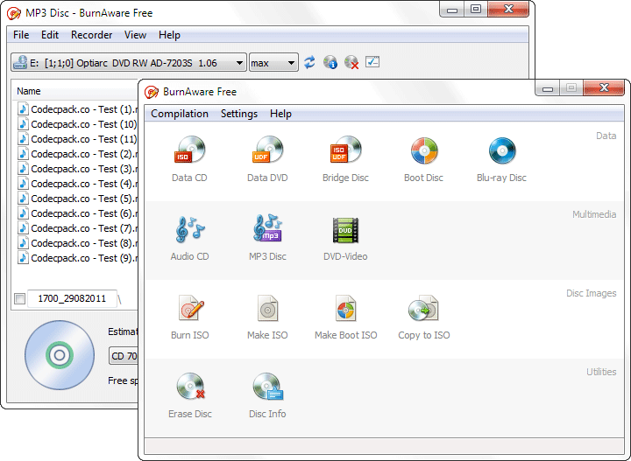This screenshot has height=461, width=631.
Task: Click the options checklist icon in MP3 Disc toolbar
Action: point(372,62)
